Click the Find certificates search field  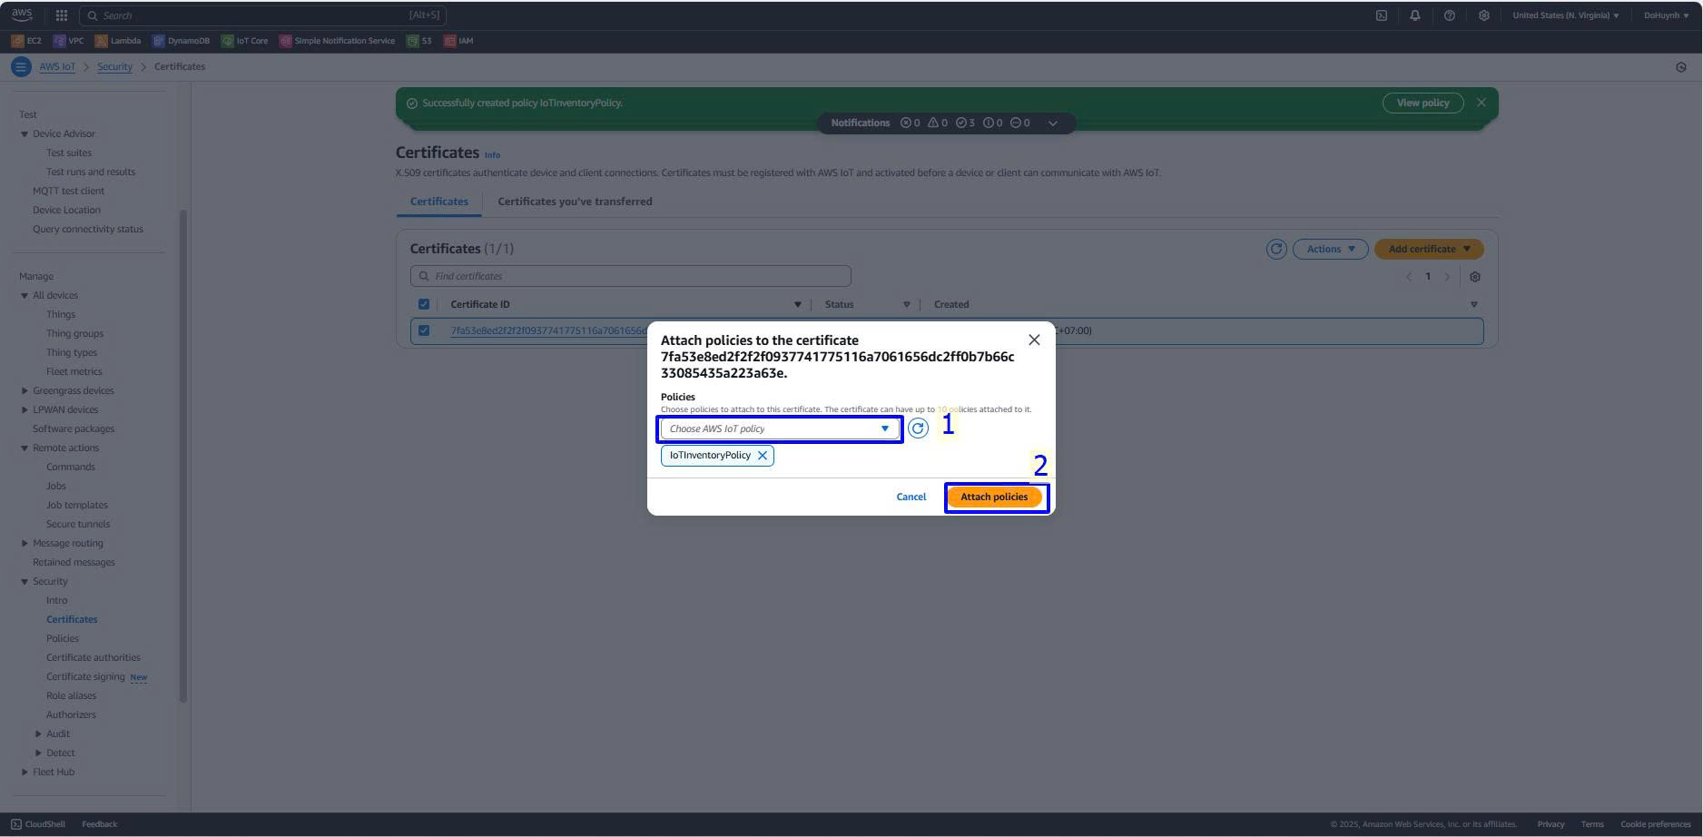point(631,276)
